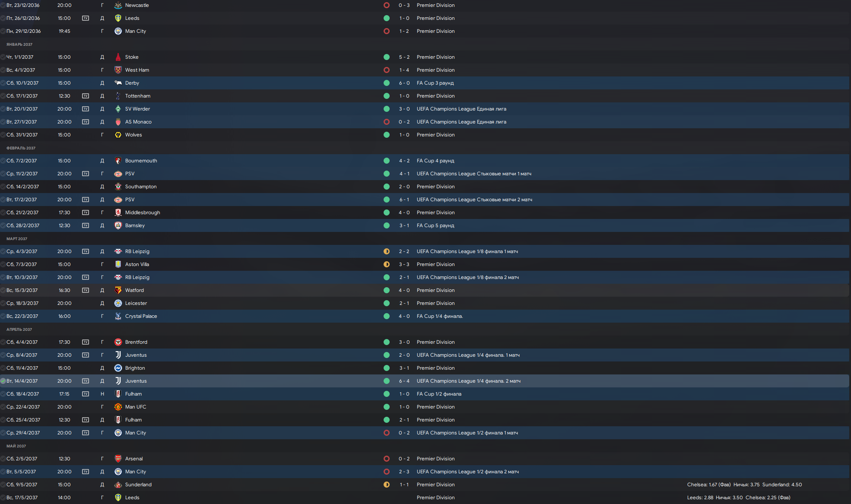The image size is (851, 504).
Task: Click the Stoke club badge icon
Action: [118, 57]
